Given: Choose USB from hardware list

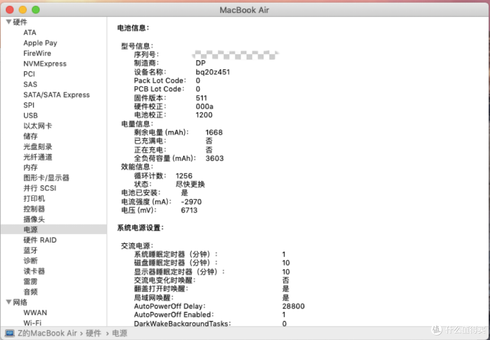Looking at the screenshot, I should [x=30, y=115].
